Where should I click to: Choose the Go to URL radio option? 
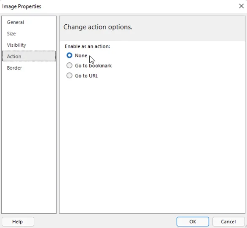pos(69,75)
